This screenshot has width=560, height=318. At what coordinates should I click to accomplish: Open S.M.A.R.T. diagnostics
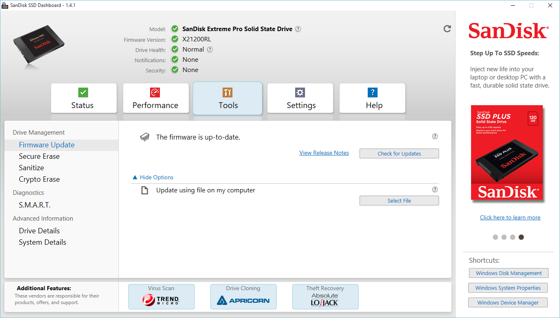coord(34,205)
